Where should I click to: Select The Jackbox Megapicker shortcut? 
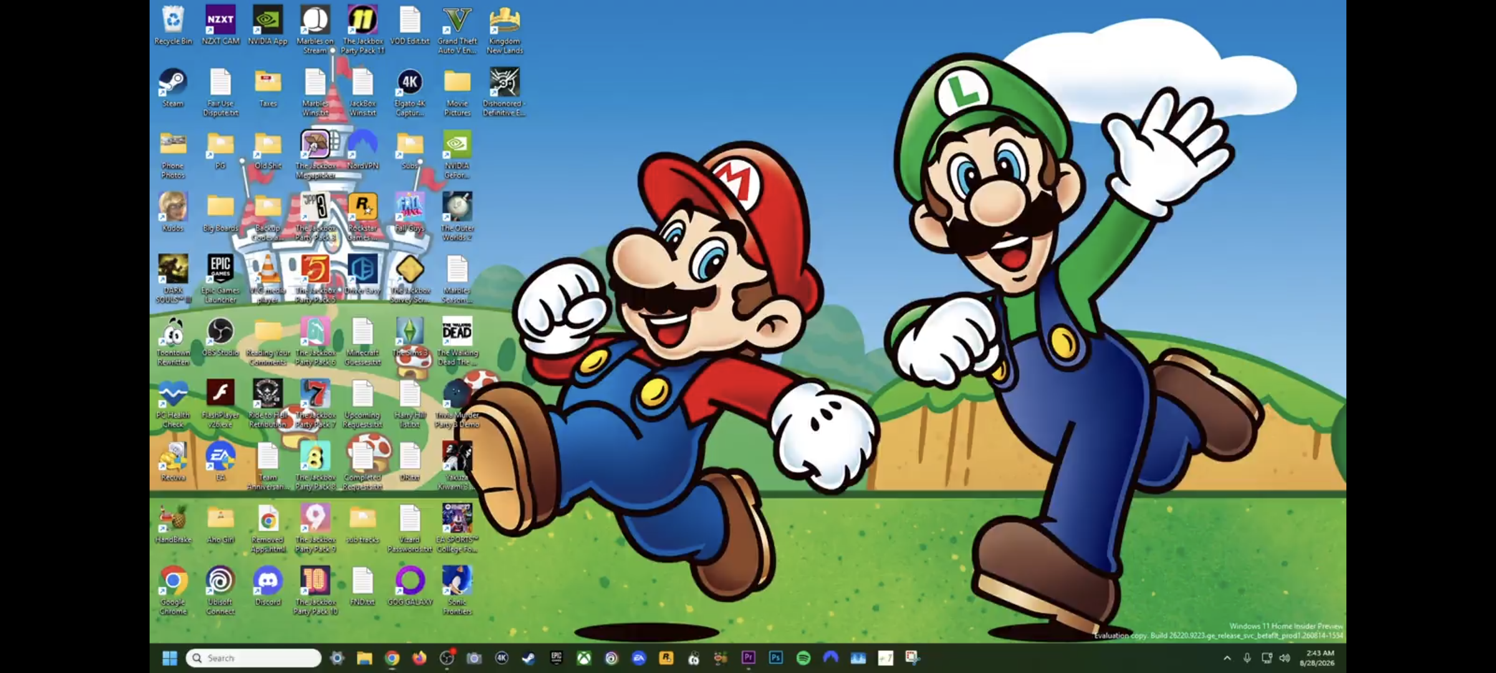(315, 154)
